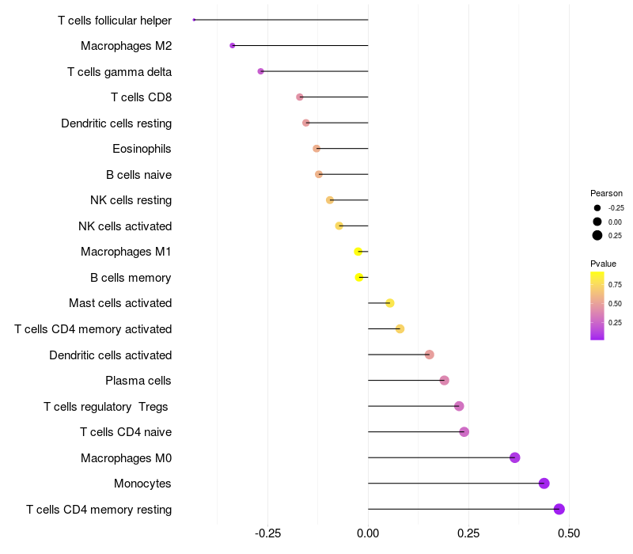Click the B cells memory yellow dot
This screenshot has width=633, height=554.
359,278
